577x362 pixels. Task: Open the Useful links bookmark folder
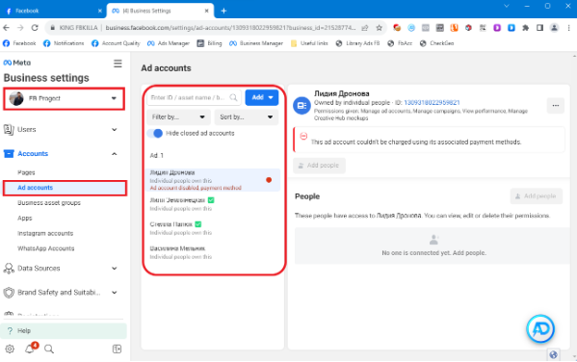tap(309, 43)
